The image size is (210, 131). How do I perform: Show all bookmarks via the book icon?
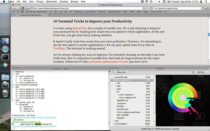click(x=18, y=12)
